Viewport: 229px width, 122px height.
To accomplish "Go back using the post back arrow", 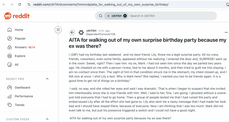I will (72, 33).
